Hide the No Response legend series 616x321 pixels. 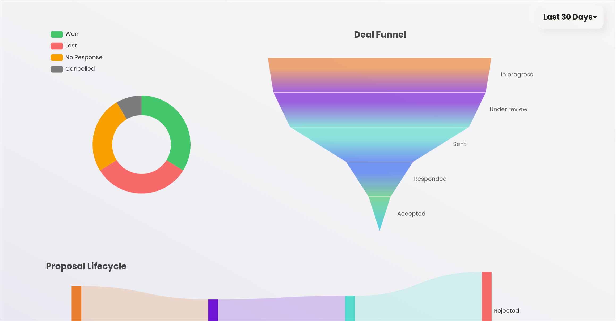click(83, 57)
